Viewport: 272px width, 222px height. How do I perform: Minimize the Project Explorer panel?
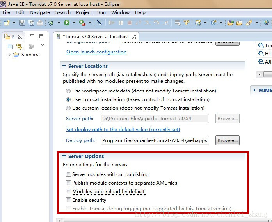tap(32, 35)
